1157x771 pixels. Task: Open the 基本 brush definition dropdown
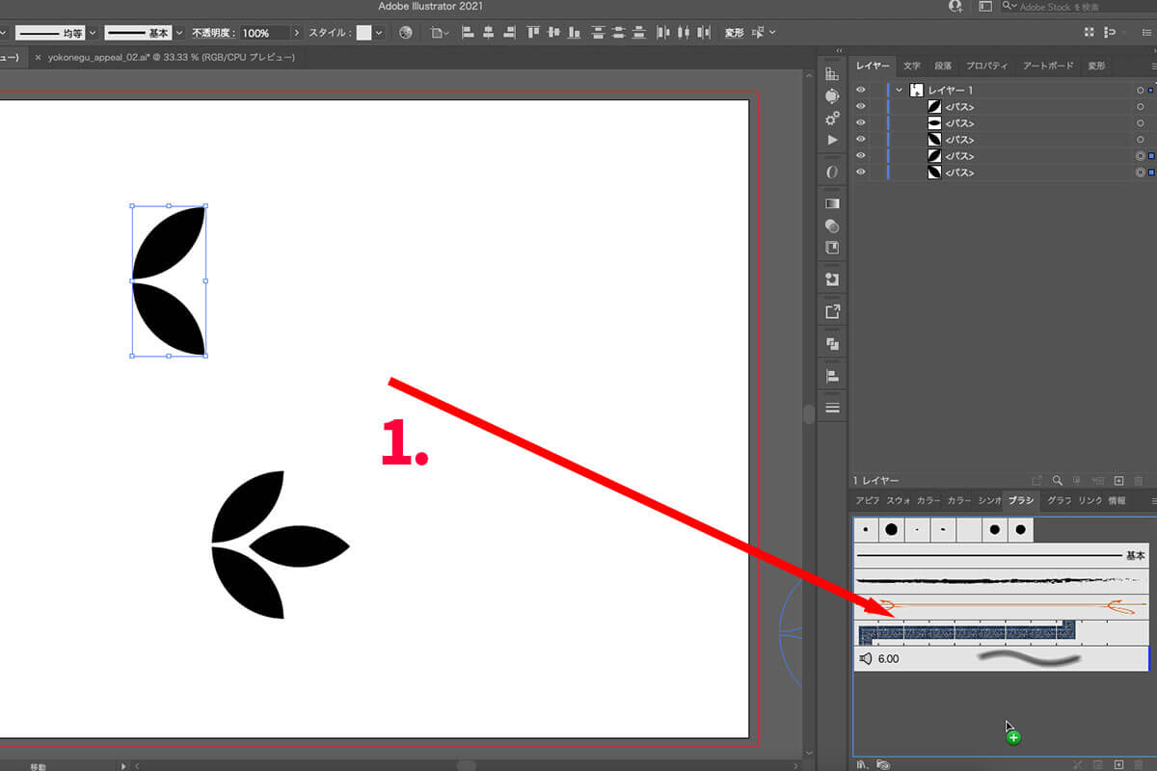177,33
